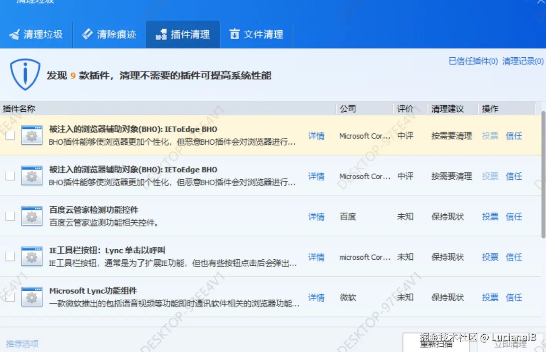Click 推荐选项 at the bottom left
The height and width of the screenshot is (352, 546).
pos(22,344)
